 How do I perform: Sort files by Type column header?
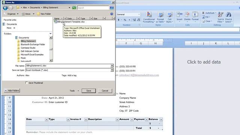coord(85,18)
